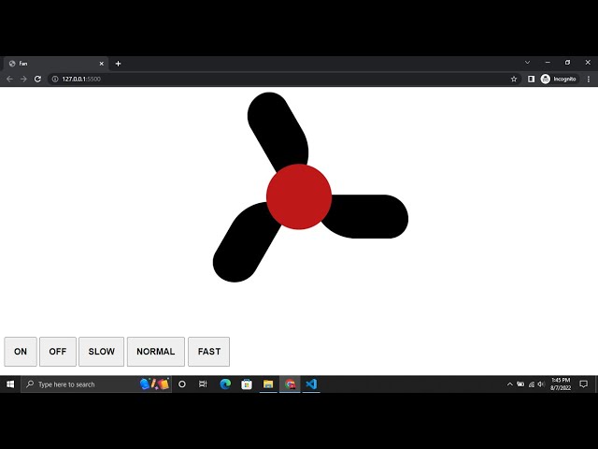Bookmark this page with the star icon
This screenshot has height=449, width=598.
click(514, 79)
